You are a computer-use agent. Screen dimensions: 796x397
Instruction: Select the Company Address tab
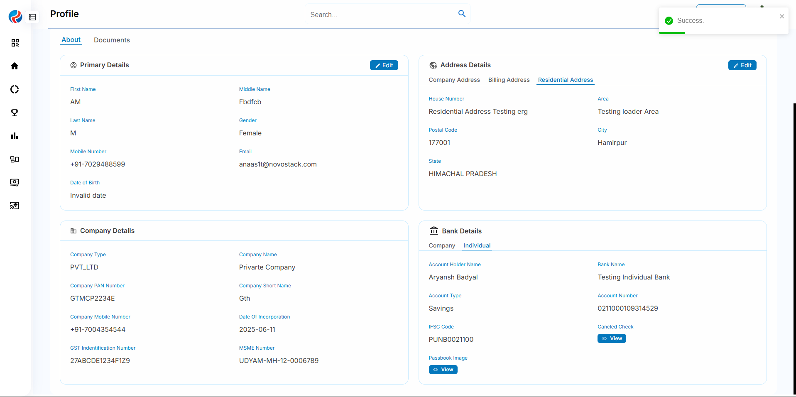(454, 80)
